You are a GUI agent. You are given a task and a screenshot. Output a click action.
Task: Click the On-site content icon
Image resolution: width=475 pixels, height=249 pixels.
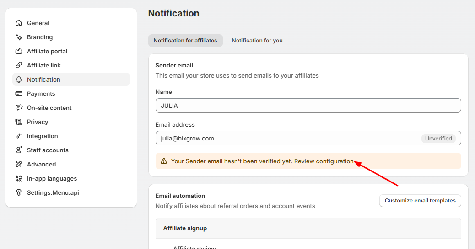(x=19, y=108)
